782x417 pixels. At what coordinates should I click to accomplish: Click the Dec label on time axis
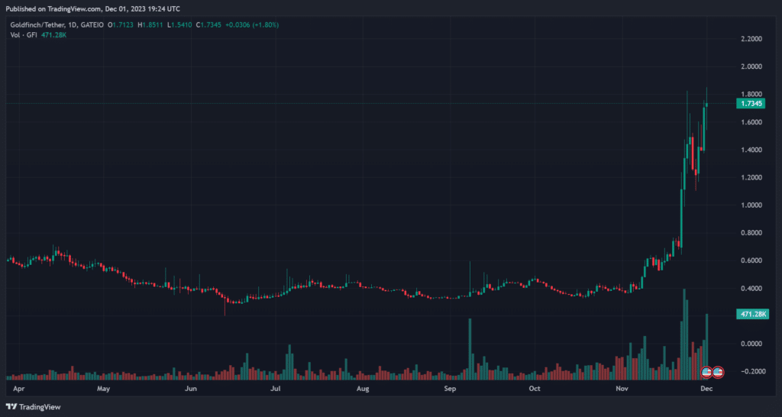click(x=706, y=387)
